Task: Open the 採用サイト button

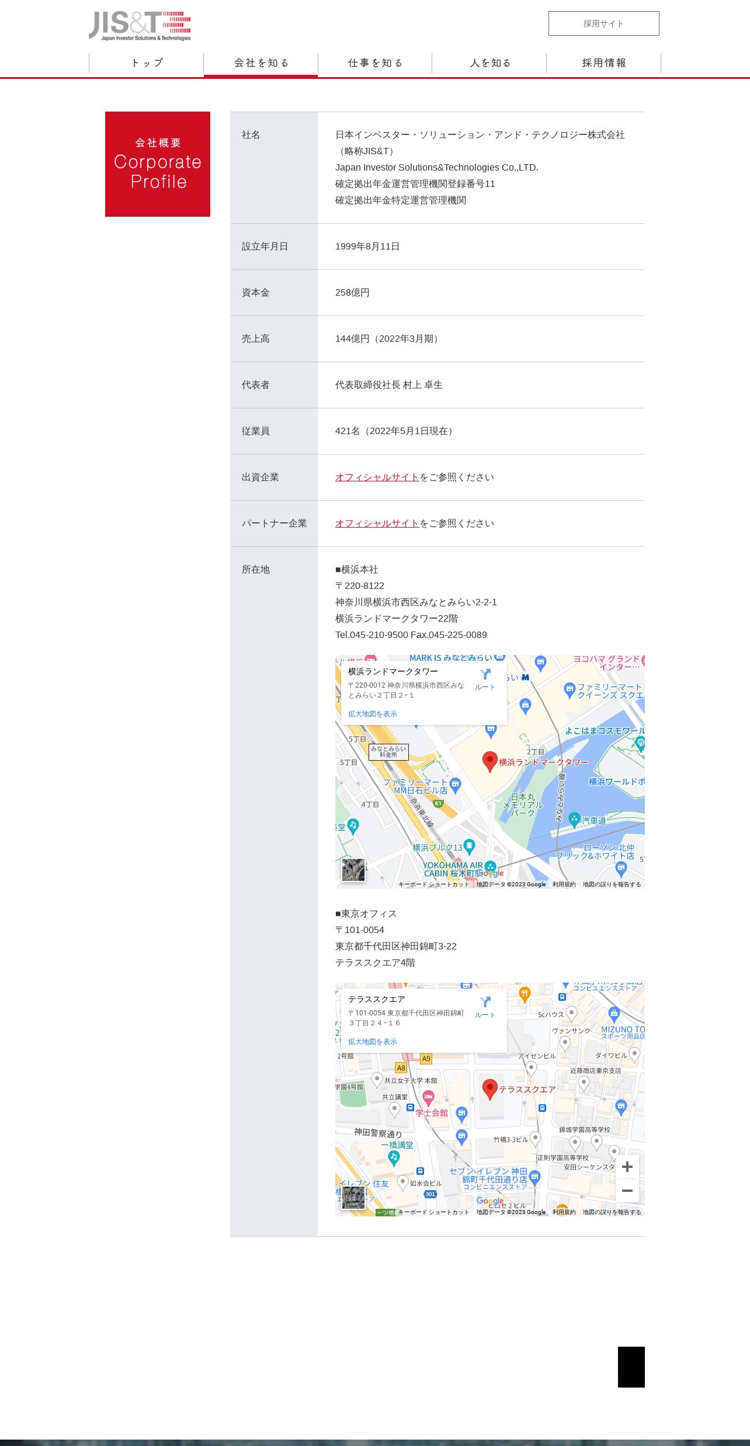Action: click(603, 23)
